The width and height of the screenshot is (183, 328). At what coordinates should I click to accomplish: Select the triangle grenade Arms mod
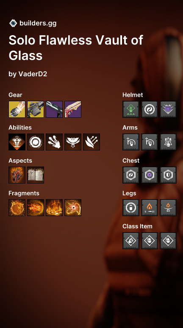(x=168, y=142)
